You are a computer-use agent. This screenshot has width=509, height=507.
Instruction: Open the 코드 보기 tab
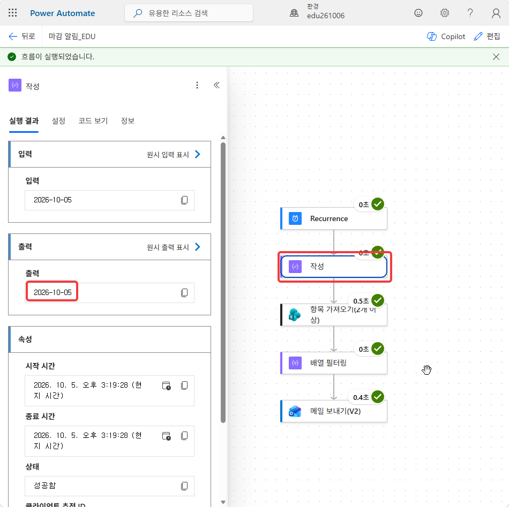pyautogui.click(x=93, y=121)
